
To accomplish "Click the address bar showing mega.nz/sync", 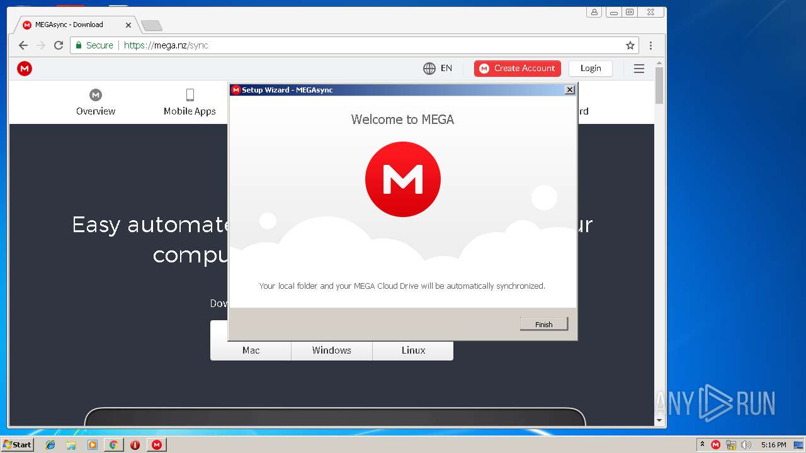I will [x=355, y=45].
